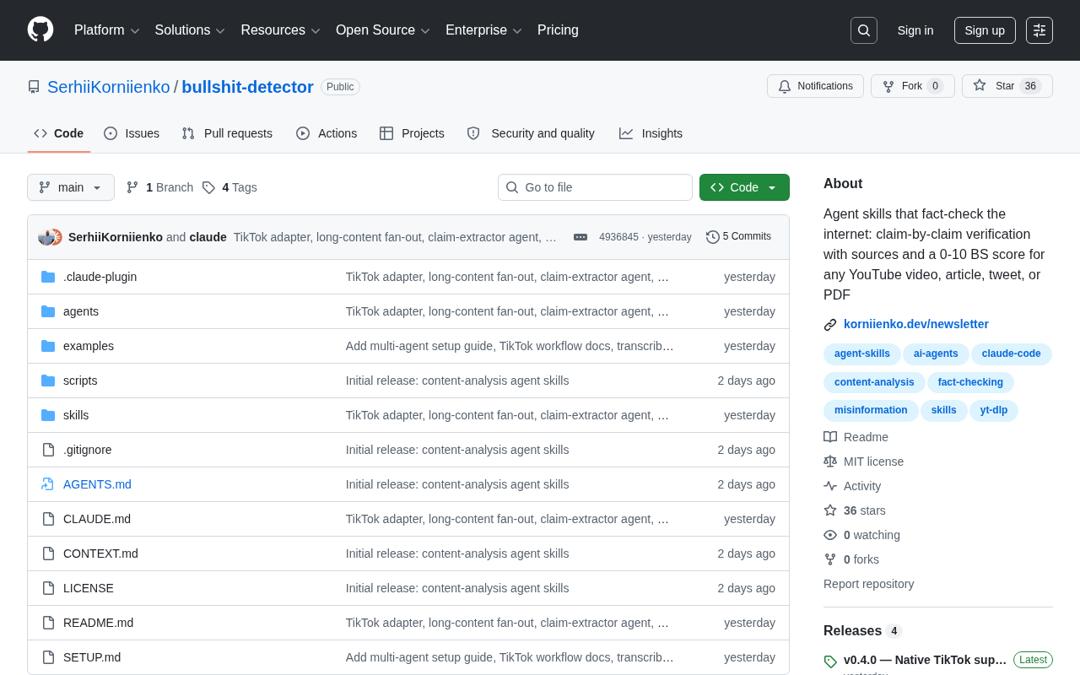The height and width of the screenshot is (675, 1080).
Task: Switch to the Issues tab
Action: (x=132, y=133)
